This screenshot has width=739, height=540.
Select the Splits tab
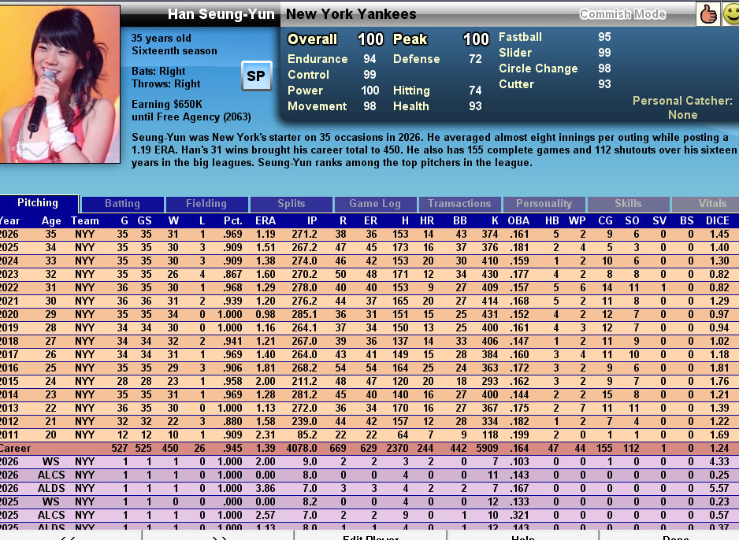tap(292, 204)
